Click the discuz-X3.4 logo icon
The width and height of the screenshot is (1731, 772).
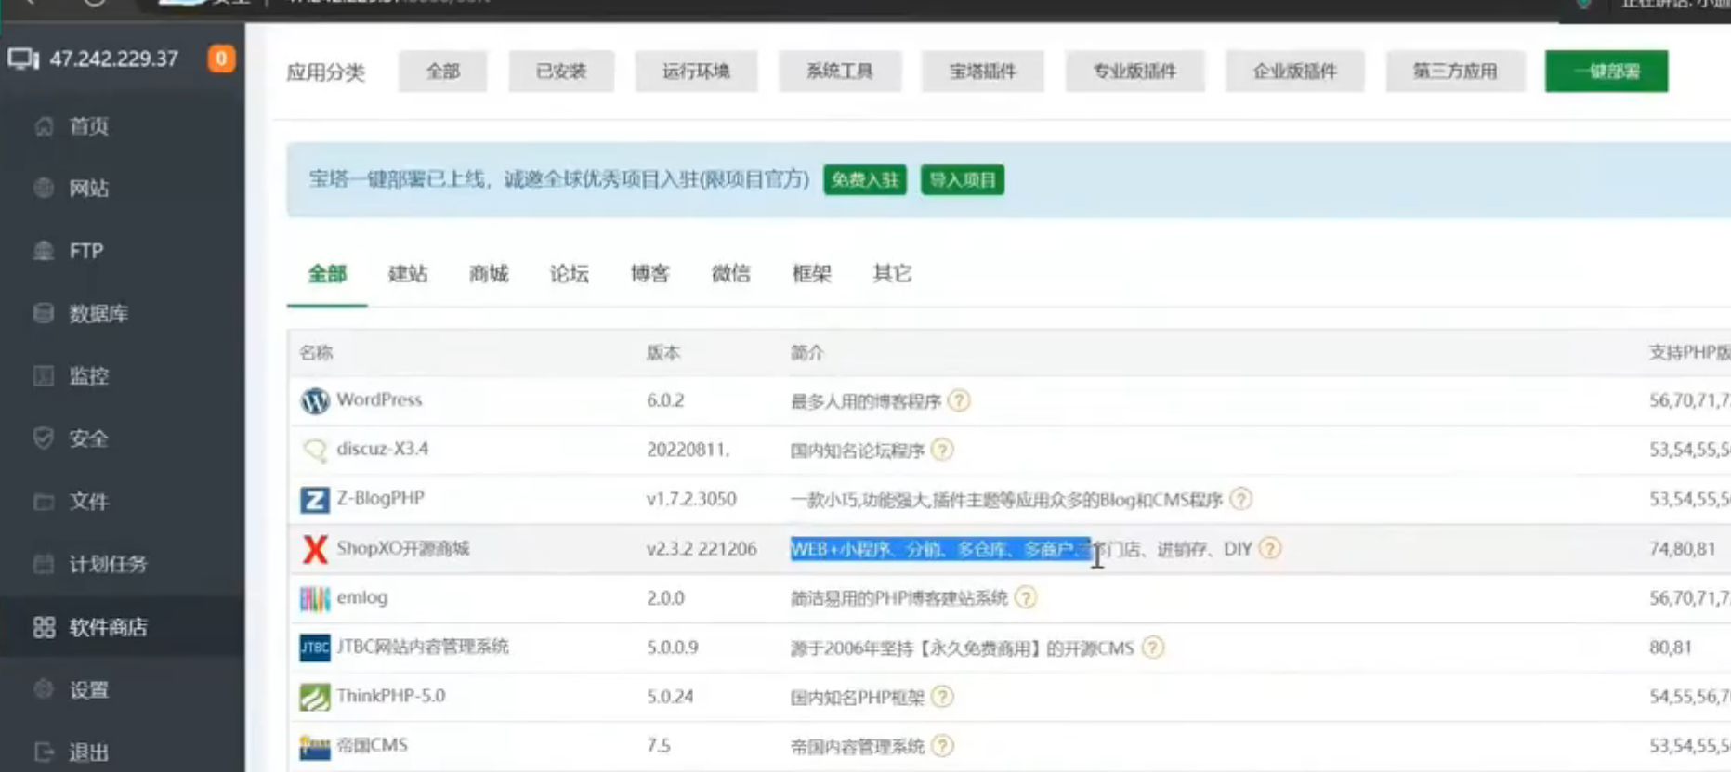[x=315, y=451]
